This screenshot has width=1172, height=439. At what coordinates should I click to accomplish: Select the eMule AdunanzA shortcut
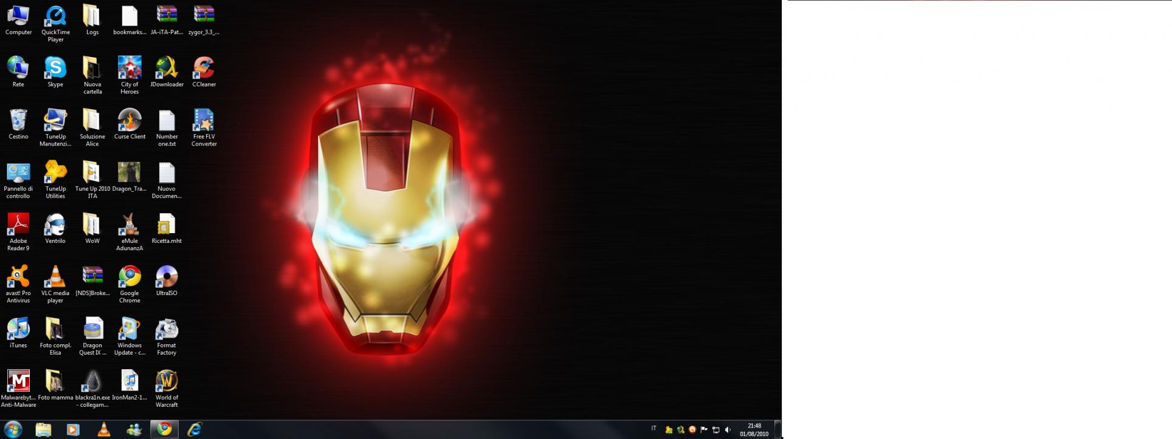[x=129, y=233]
